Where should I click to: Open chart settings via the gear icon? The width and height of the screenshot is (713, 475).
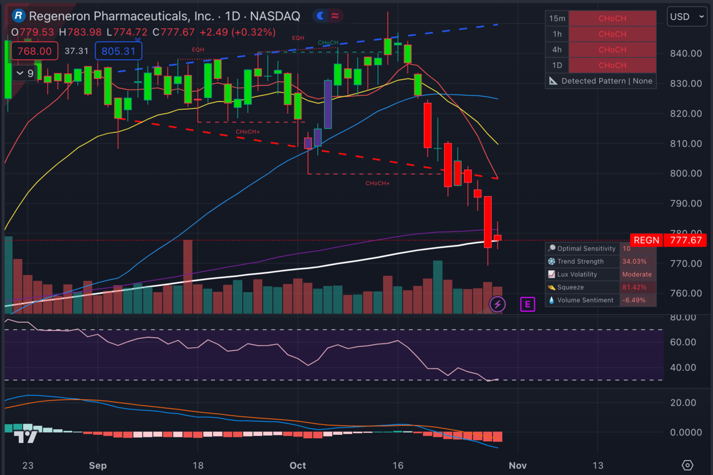click(687, 465)
